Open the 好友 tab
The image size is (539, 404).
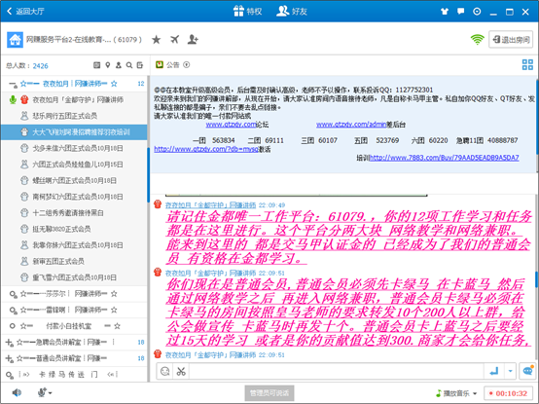[292, 12]
